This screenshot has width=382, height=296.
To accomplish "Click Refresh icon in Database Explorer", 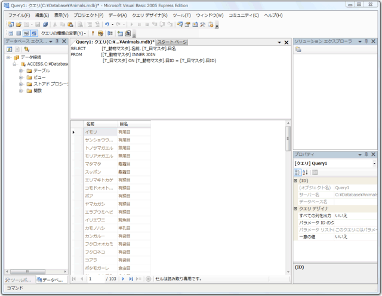I will pos(10,50).
